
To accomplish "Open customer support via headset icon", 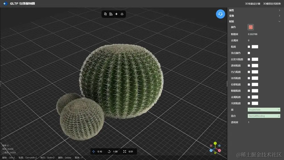I will (220, 14).
